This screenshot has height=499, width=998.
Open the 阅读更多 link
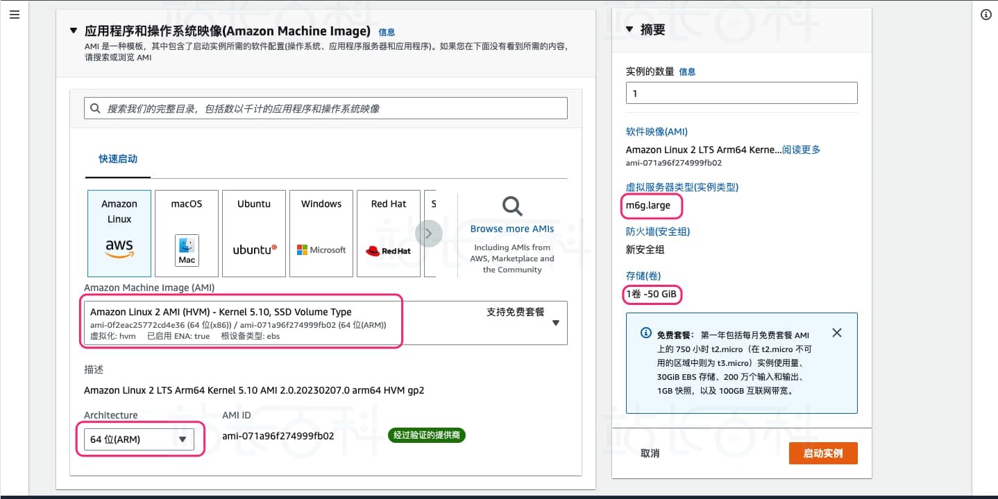(x=802, y=150)
